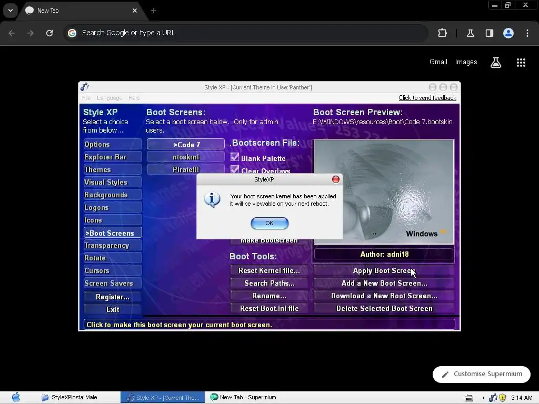Image resolution: width=539 pixels, height=404 pixels.
Task: Open the Logons section
Action: pos(113,207)
